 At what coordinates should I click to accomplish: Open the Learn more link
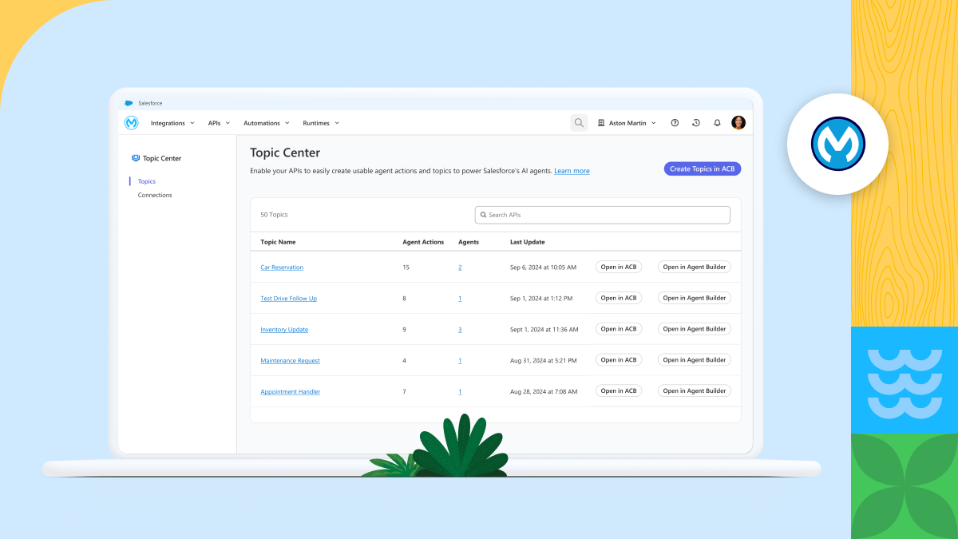click(x=572, y=170)
